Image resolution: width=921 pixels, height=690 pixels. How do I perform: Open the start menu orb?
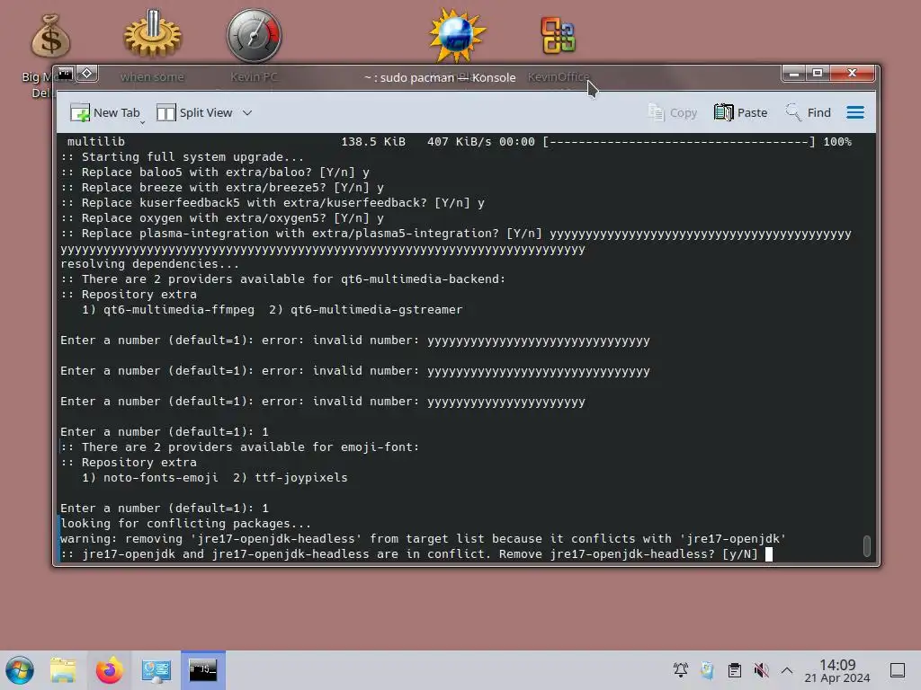click(20, 670)
